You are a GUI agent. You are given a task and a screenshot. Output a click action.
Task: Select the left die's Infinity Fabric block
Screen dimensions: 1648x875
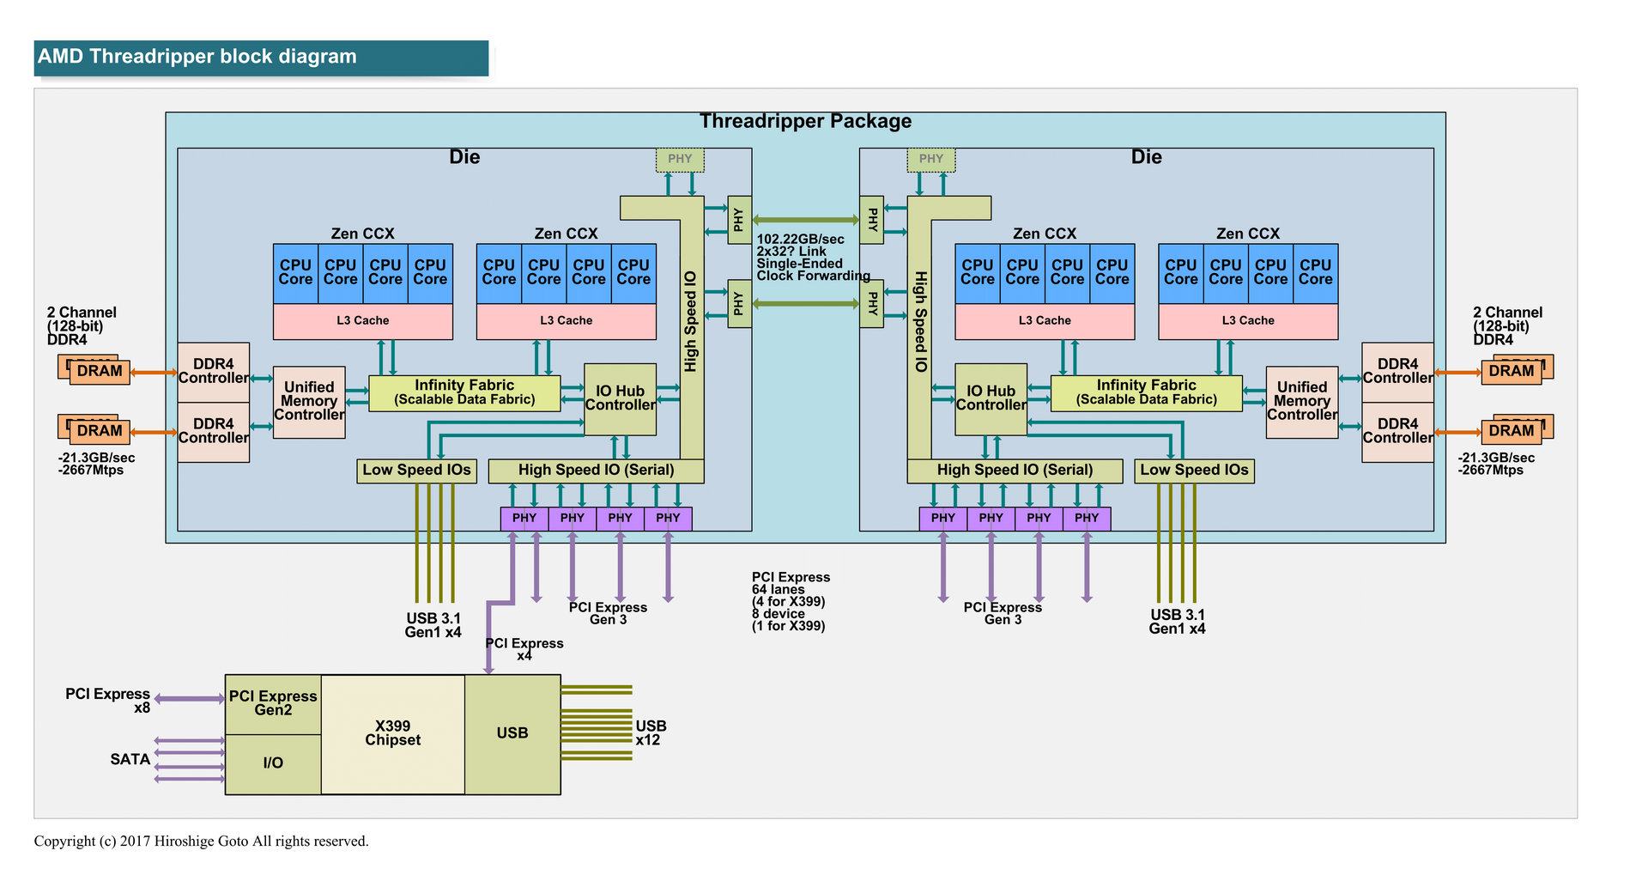point(464,392)
